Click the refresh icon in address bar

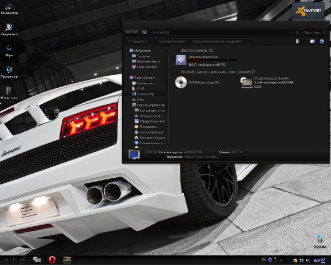(297, 32)
